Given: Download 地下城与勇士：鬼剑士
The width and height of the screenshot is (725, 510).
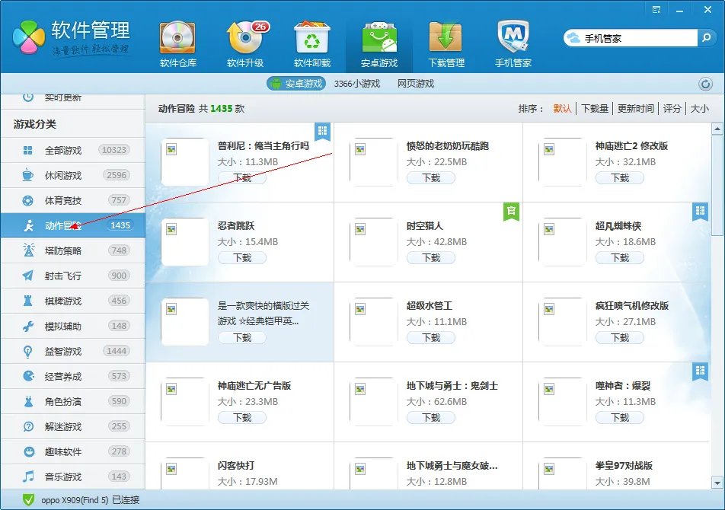Looking at the screenshot, I should click(431, 418).
